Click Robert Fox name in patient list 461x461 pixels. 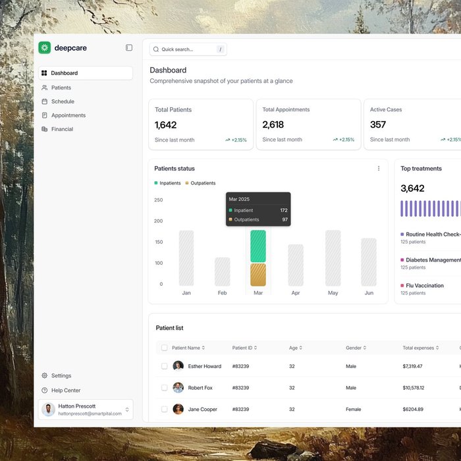(x=200, y=387)
